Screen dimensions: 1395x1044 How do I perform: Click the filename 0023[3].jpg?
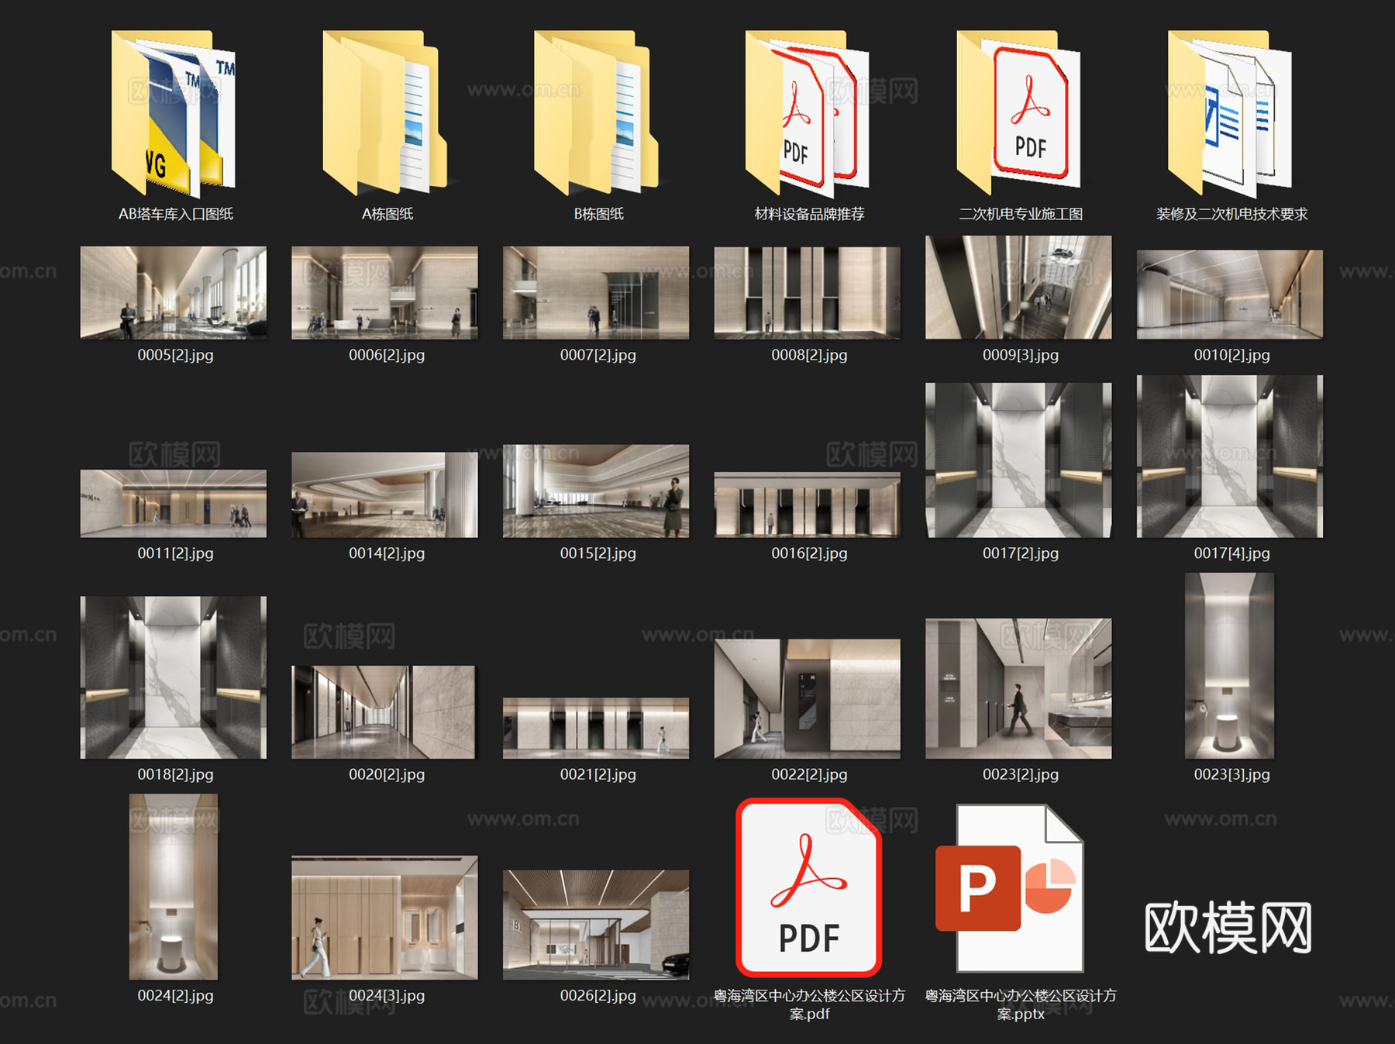pyautogui.click(x=1232, y=774)
